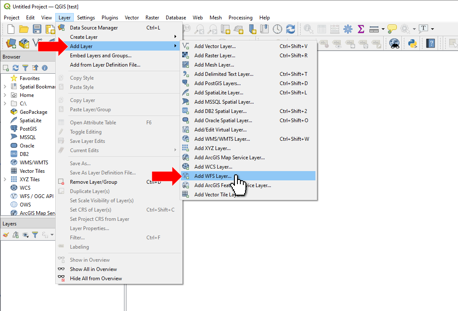
Task: Select Remove Layer/Group menu entry
Action: 119,182
